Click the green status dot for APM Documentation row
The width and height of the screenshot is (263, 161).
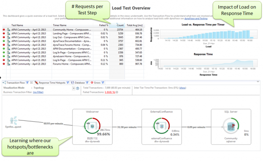click(4, 49)
